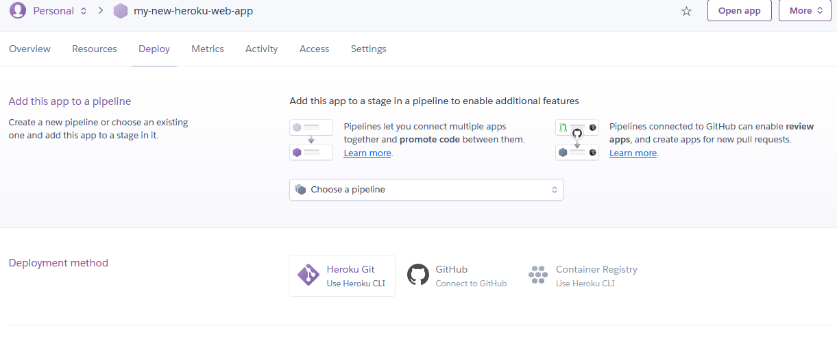This screenshot has height=337, width=837.
Task: View the Metrics tab
Action: 208,49
